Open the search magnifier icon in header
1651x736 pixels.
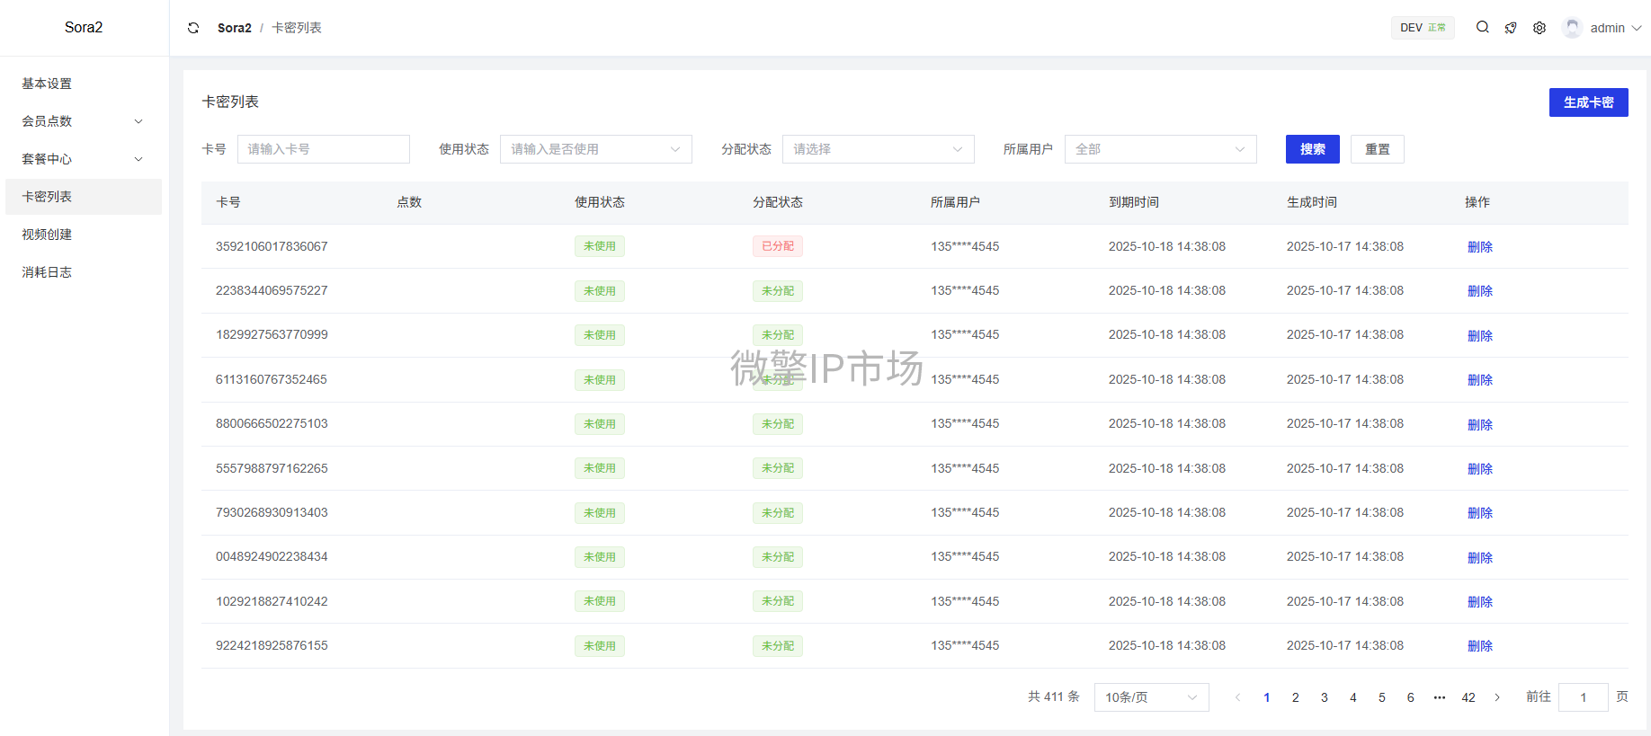click(1483, 28)
